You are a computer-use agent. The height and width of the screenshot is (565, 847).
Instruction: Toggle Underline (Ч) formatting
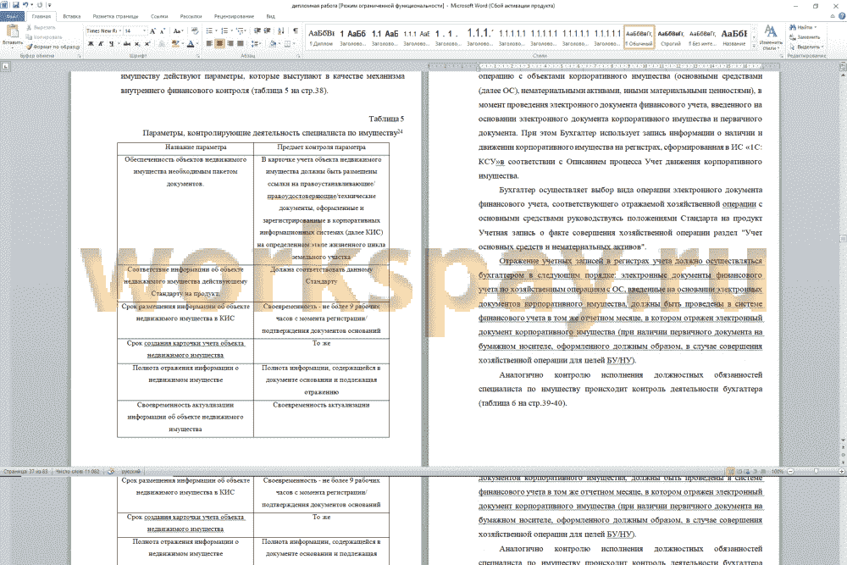coord(112,44)
